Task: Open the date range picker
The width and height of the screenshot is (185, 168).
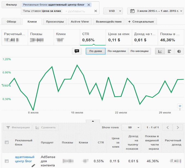Action: click(156, 11)
